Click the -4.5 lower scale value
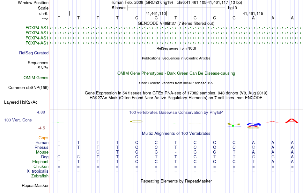303x193 pixels. click(x=41, y=128)
